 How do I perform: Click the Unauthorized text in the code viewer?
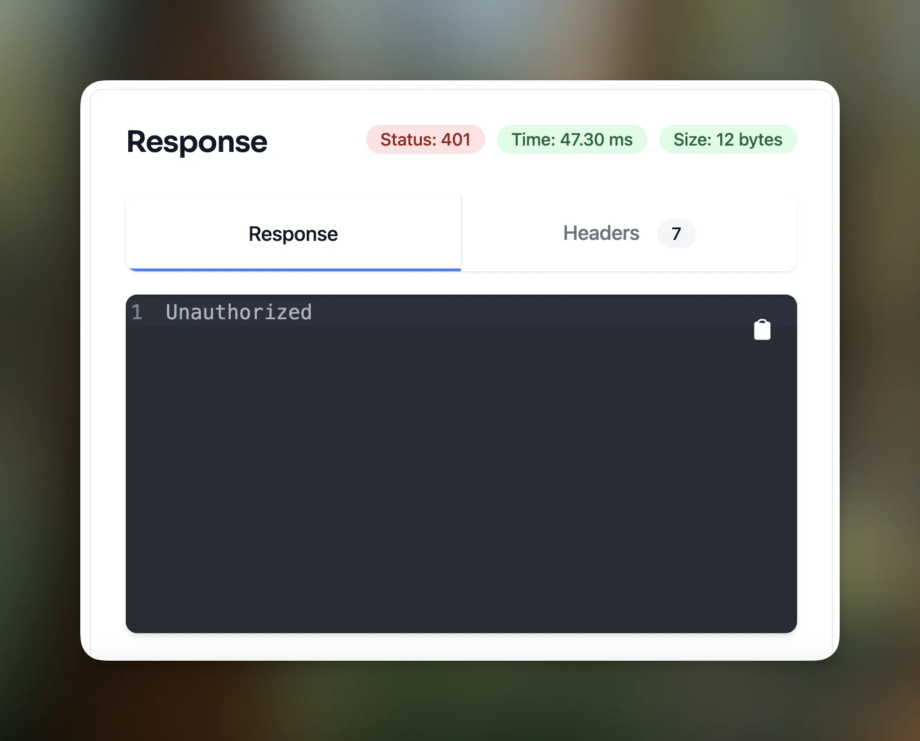point(238,312)
